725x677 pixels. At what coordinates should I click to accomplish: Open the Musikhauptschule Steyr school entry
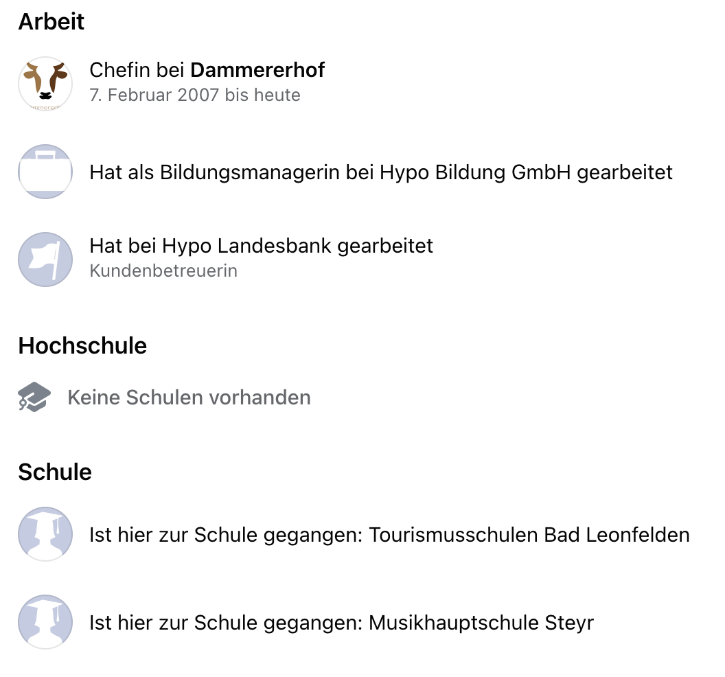pyautogui.click(x=342, y=623)
